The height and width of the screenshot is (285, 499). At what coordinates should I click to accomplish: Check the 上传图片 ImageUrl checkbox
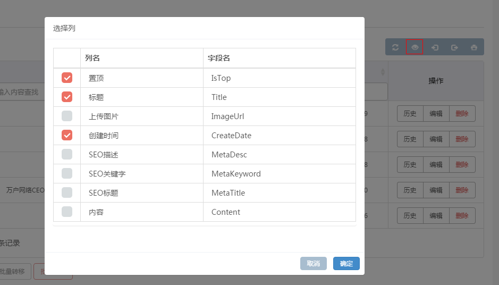point(67,116)
